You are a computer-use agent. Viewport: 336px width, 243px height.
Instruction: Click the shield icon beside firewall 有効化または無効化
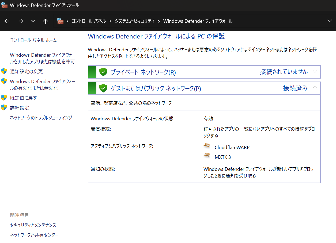click(4, 81)
